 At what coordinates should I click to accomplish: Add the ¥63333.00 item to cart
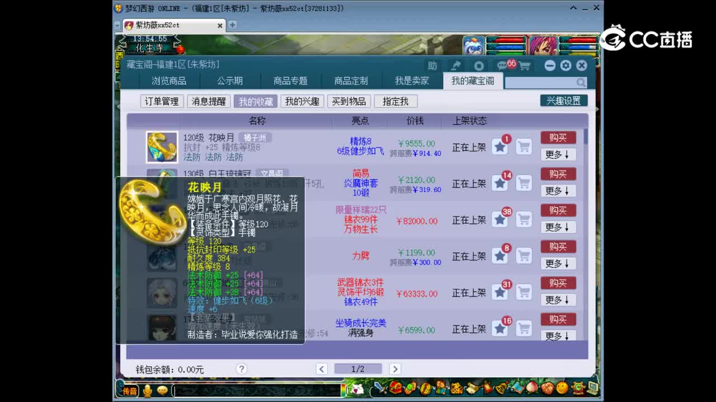pyautogui.click(x=524, y=292)
